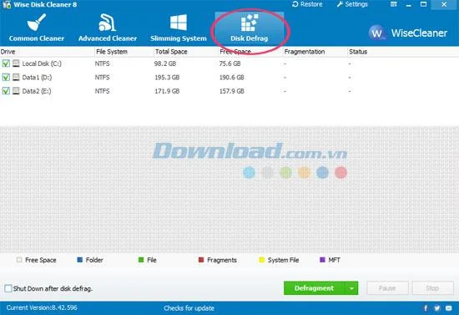The width and height of the screenshot is (459, 315).
Task: Click the Local Disk (C:) drive icon
Action: tap(16, 64)
